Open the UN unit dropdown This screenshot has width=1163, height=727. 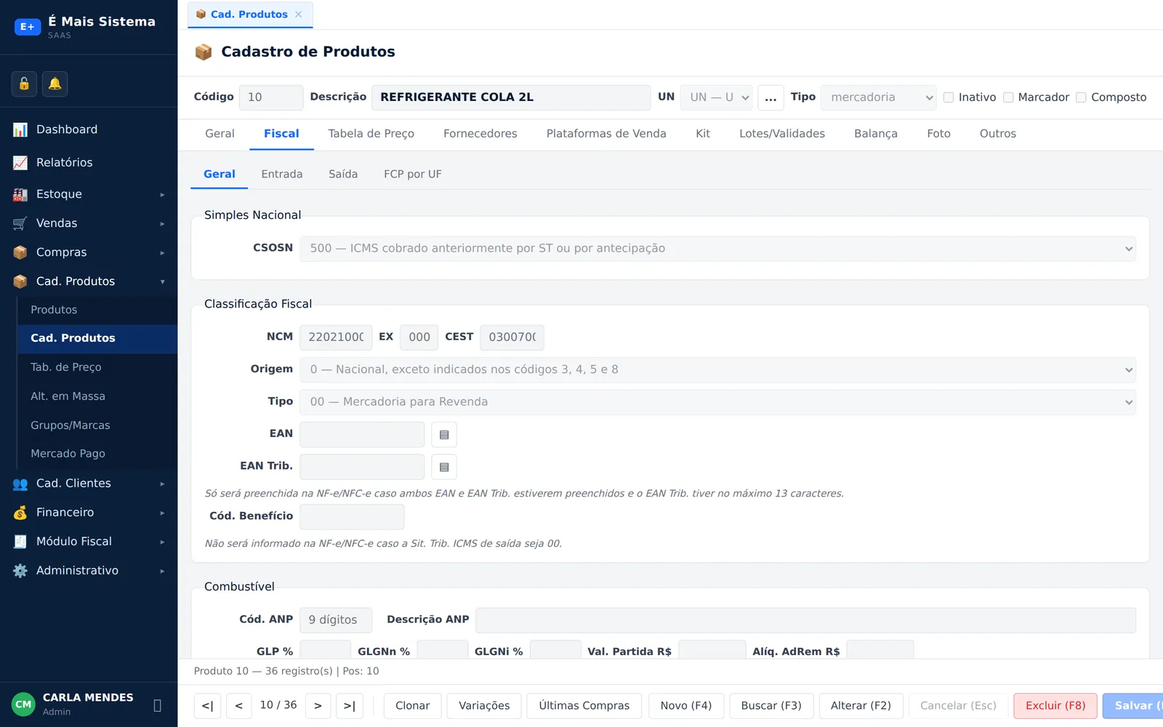point(716,97)
